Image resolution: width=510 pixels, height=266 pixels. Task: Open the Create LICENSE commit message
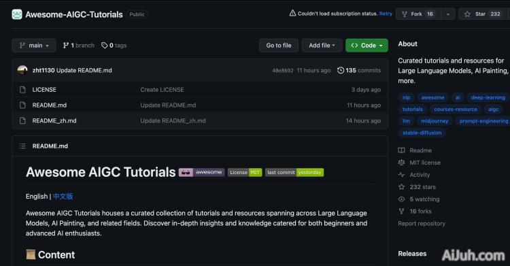[x=162, y=90]
